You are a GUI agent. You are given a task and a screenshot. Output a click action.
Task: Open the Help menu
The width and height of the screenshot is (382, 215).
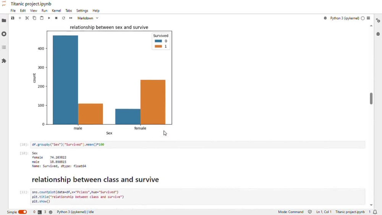[x=96, y=11]
